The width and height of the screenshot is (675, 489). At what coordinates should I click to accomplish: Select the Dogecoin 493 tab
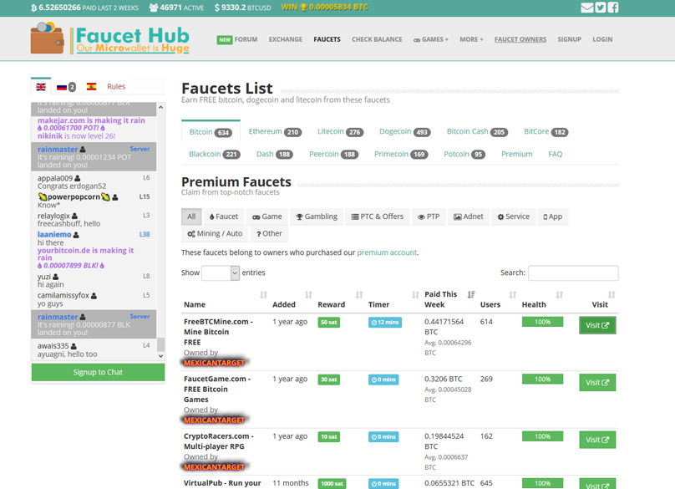point(404,132)
